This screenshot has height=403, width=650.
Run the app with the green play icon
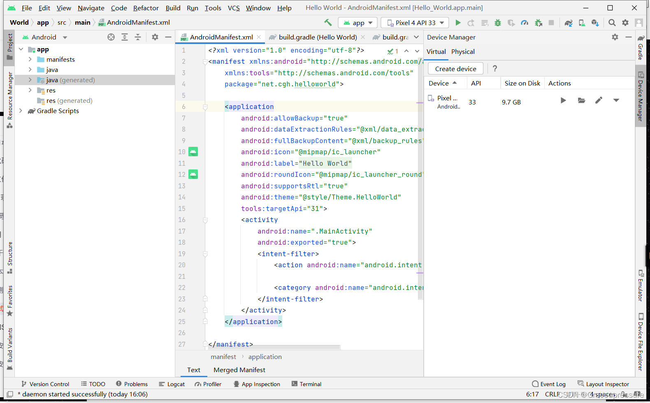click(x=458, y=23)
